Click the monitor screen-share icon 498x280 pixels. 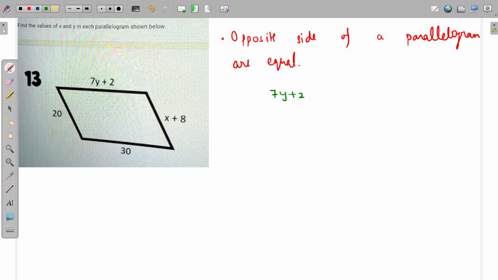(474, 8)
